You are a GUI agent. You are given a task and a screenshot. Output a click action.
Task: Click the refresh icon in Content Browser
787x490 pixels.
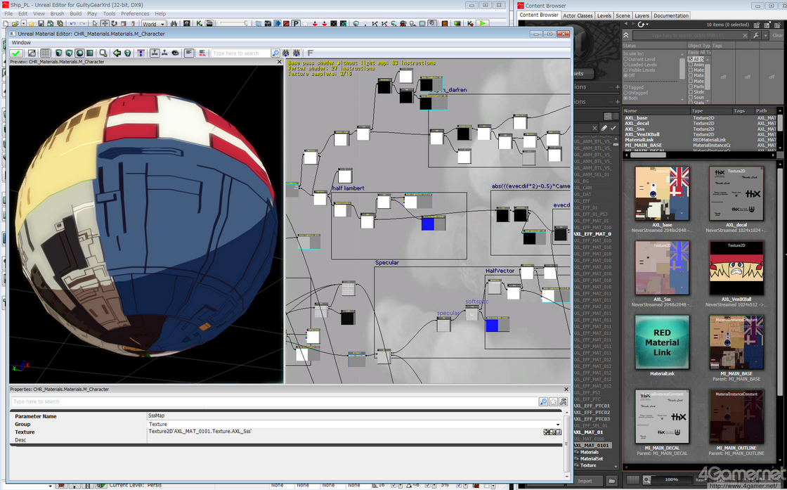click(642, 25)
